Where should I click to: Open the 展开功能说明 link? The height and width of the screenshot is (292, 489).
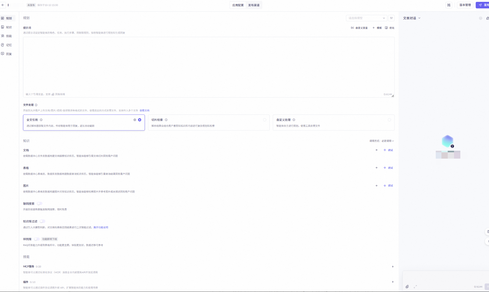[101, 227]
